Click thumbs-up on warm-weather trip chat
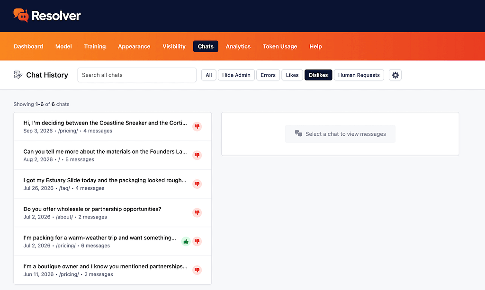This screenshot has width=485, height=290. coord(186,241)
